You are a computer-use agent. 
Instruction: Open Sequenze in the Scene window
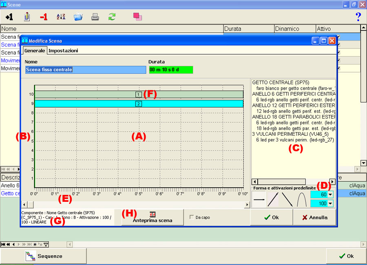pyautogui.click(x=44, y=256)
